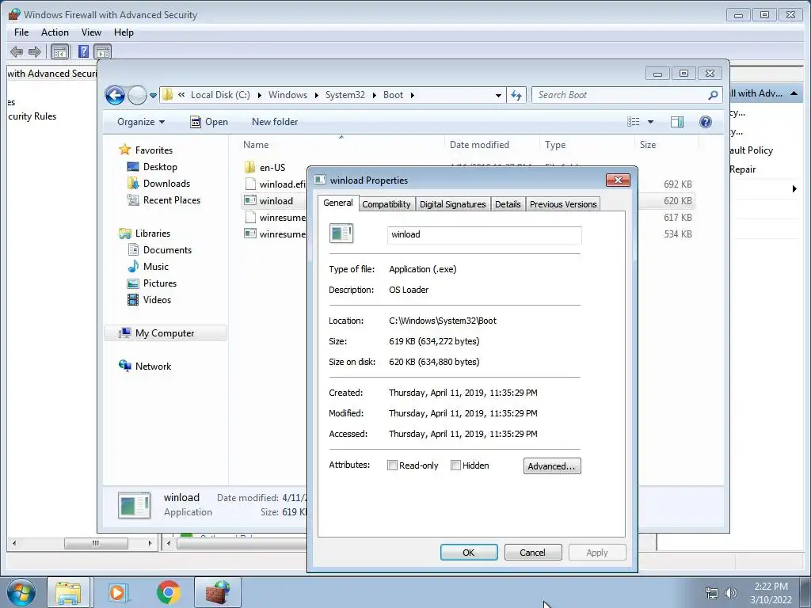The height and width of the screenshot is (608, 811).
Task: Select the winresume application icon
Action: 250,234
